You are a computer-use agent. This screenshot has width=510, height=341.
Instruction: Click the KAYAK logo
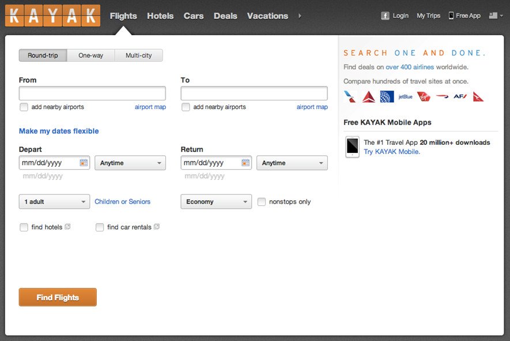52,16
